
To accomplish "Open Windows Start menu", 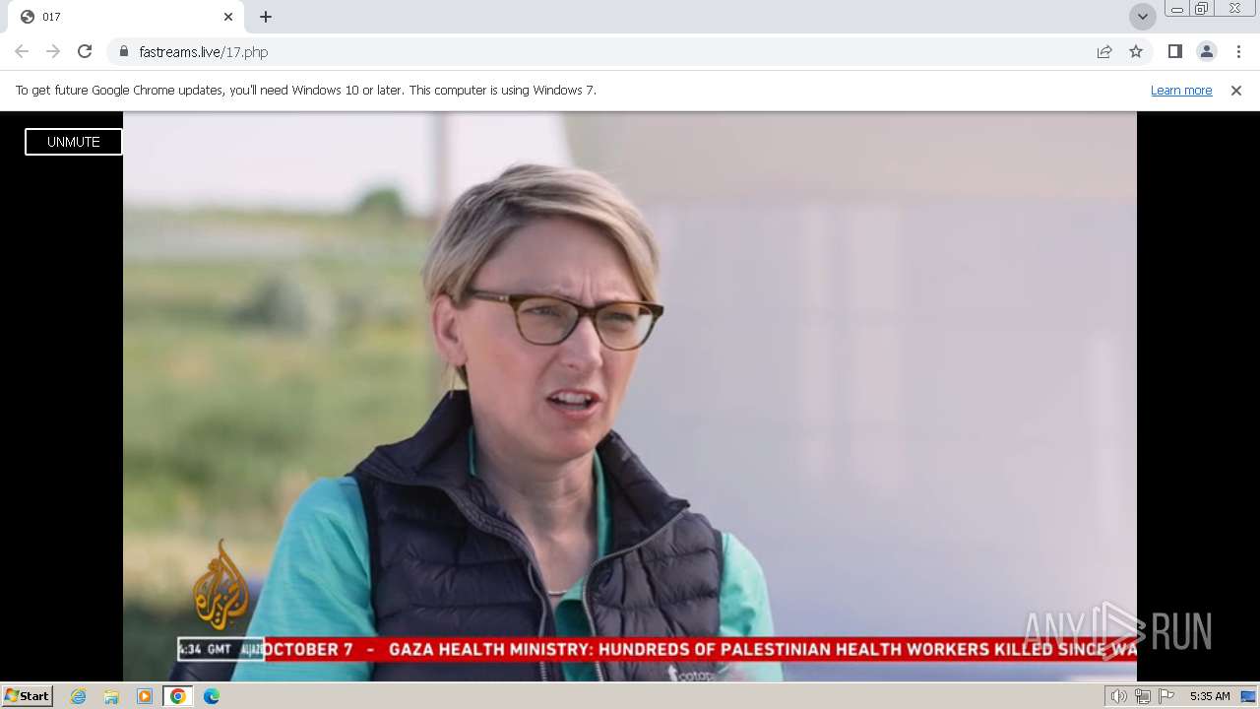I will click(x=28, y=696).
